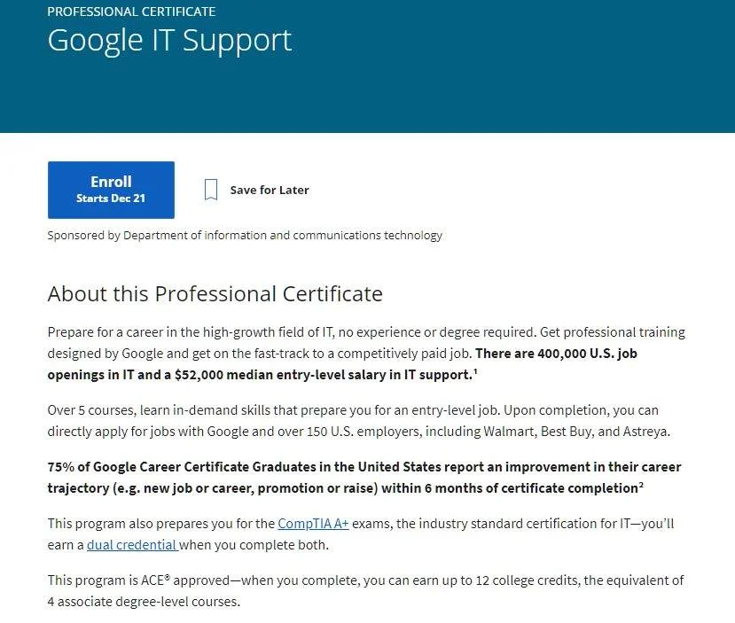Click the bookmark Save for Later icon
Viewport: 735px width, 623px height.
[211, 190]
